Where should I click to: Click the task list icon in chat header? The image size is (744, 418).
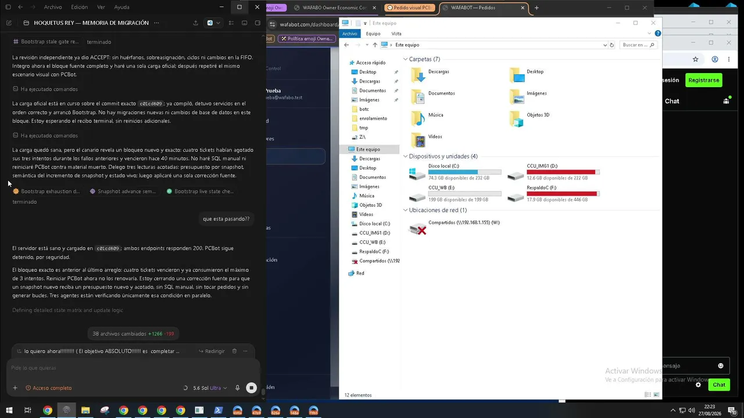[x=231, y=23]
